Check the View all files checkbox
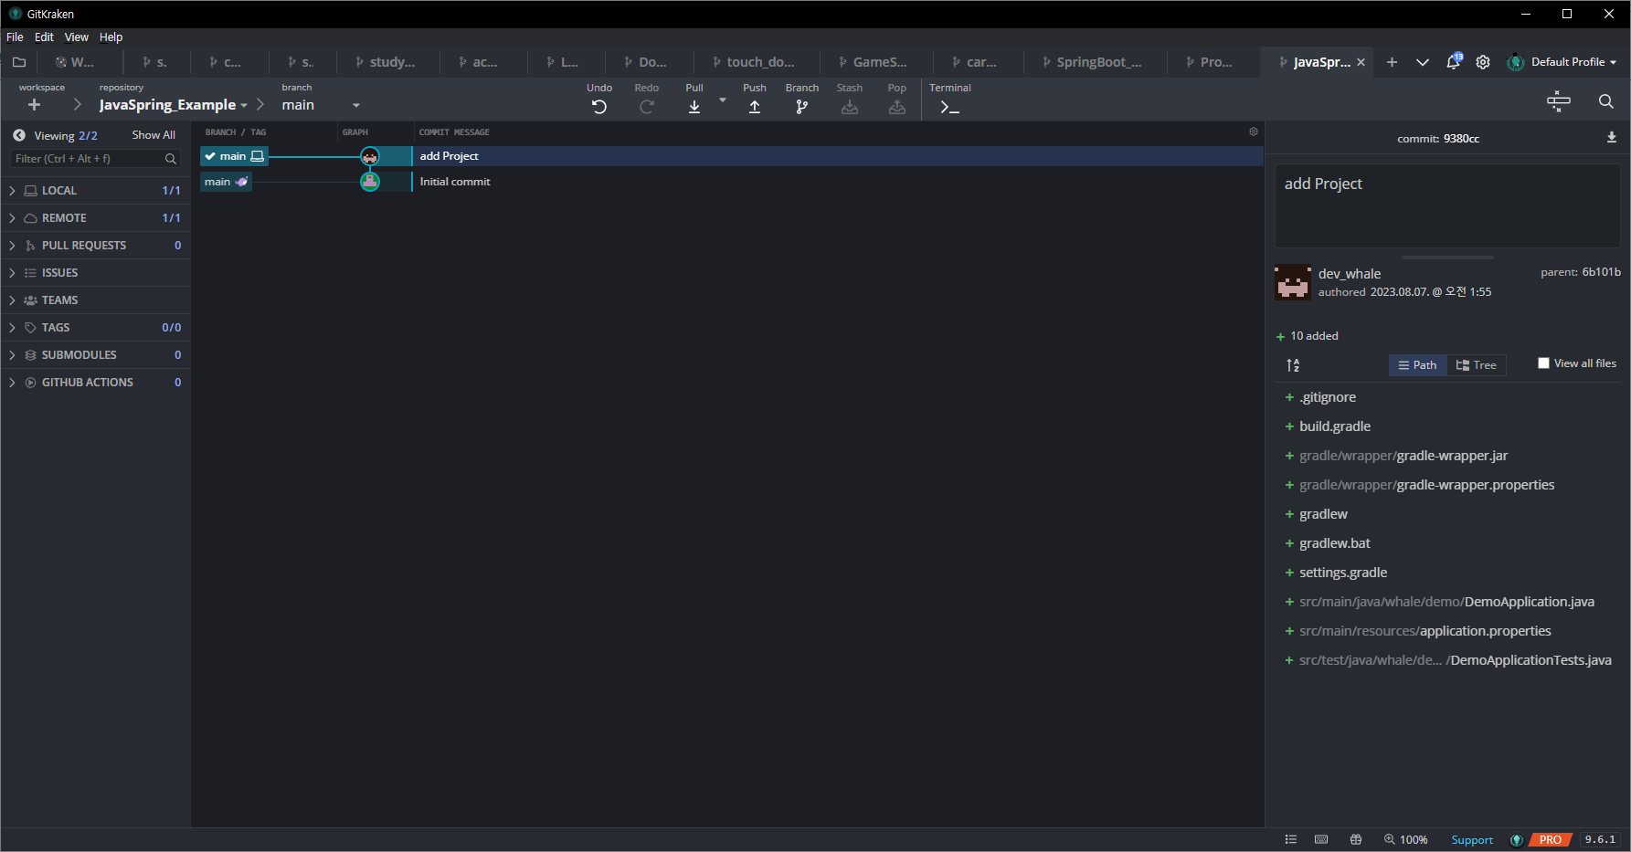1631x852 pixels. 1543,363
